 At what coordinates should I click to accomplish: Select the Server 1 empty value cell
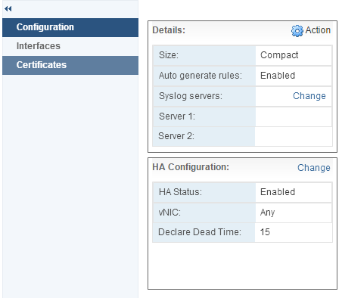(294, 116)
